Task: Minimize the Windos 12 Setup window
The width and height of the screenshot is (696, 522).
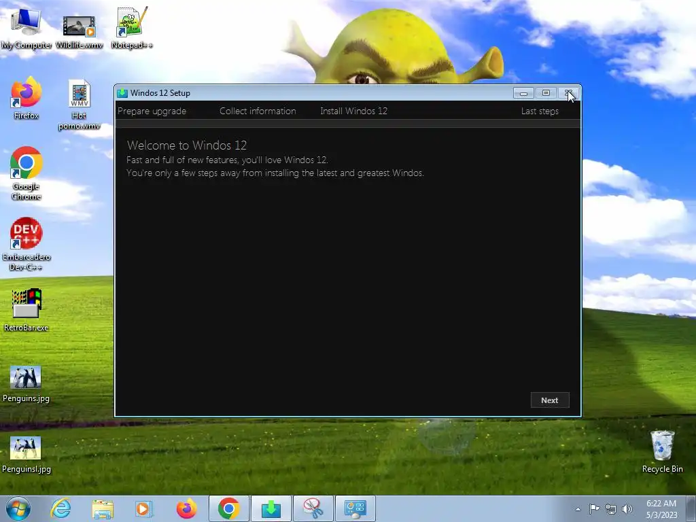Action: click(x=524, y=92)
